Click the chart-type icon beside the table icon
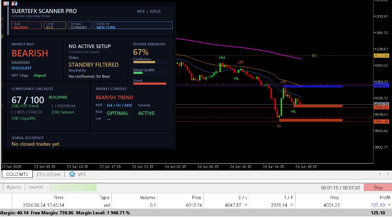The image size is (392, 218). point(15,3)
